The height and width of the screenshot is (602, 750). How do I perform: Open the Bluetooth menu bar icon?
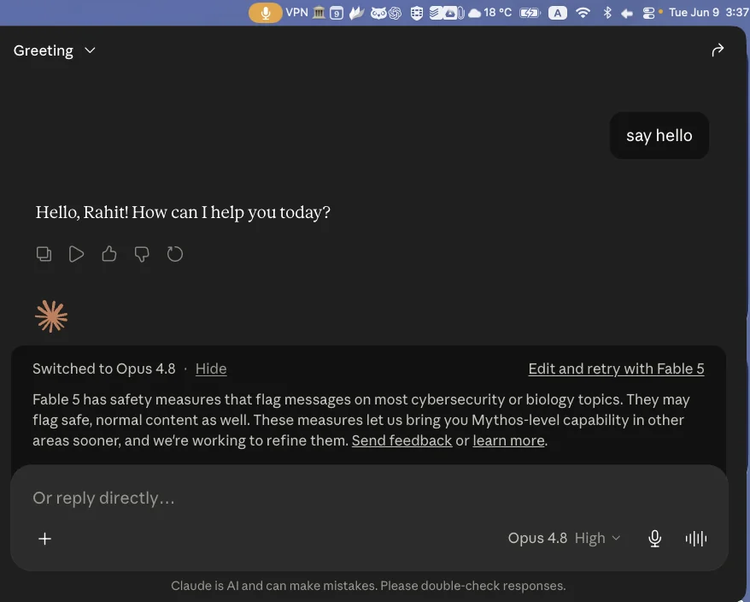coord(607,13)
